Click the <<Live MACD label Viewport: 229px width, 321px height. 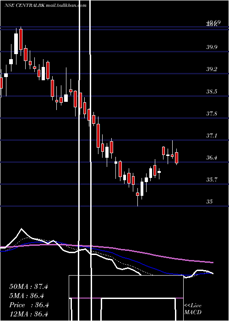193,309
